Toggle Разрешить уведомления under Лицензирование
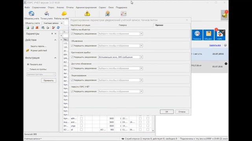252x141 pixels. pos(72,80)
